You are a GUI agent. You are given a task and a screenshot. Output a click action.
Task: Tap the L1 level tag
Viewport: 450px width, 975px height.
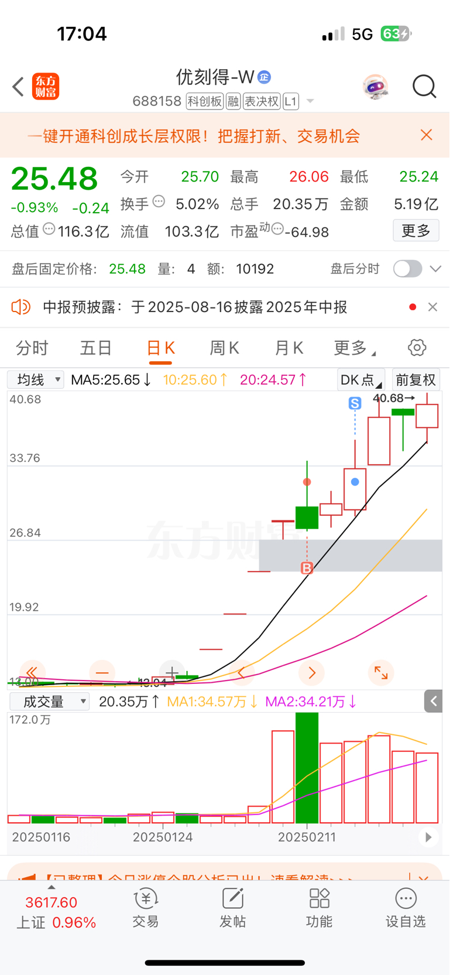(x=291, y=101)
